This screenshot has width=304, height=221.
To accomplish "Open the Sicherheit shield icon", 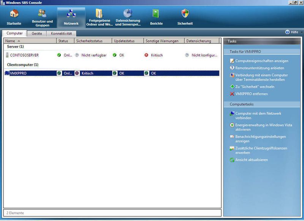I will [x=185, y=14].
